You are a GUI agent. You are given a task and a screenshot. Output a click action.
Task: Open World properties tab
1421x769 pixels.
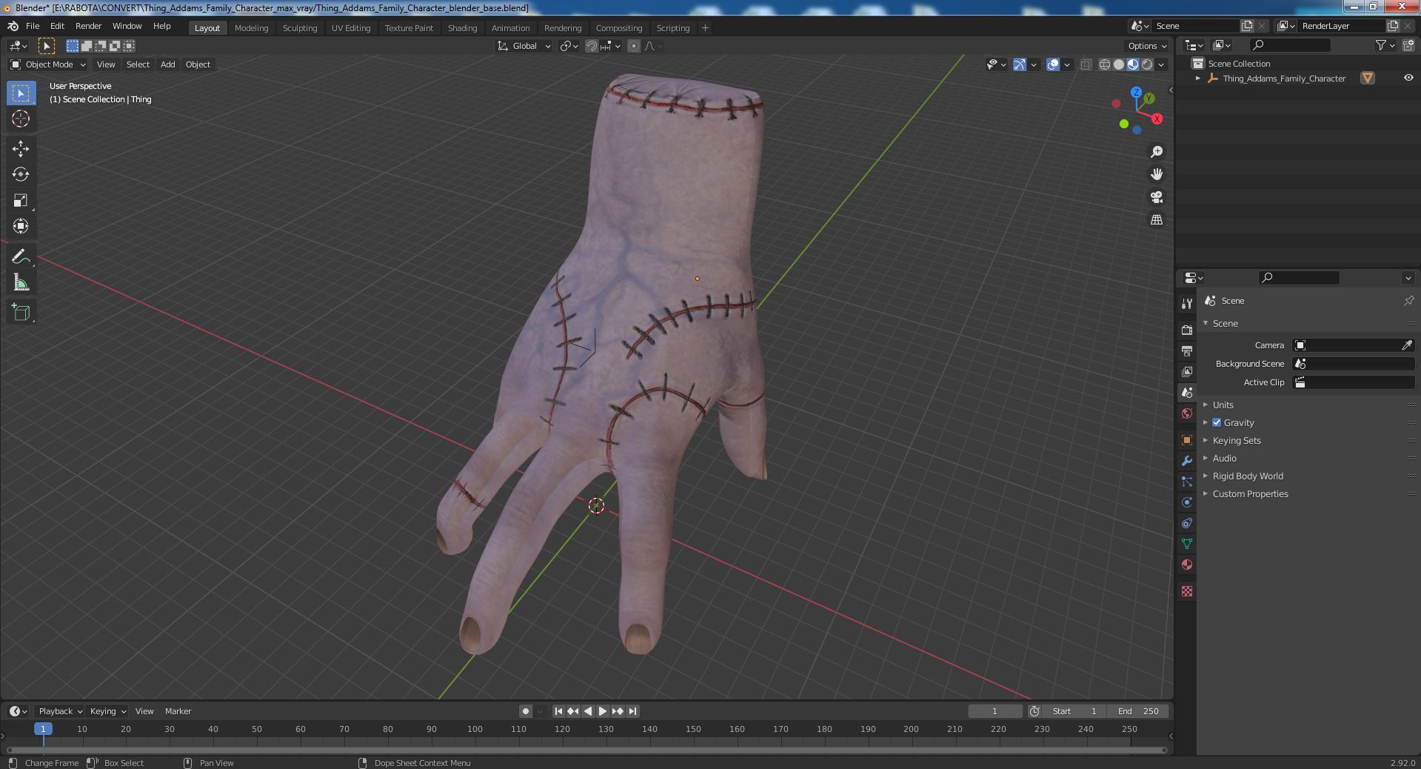click(x=1187, y=413)
